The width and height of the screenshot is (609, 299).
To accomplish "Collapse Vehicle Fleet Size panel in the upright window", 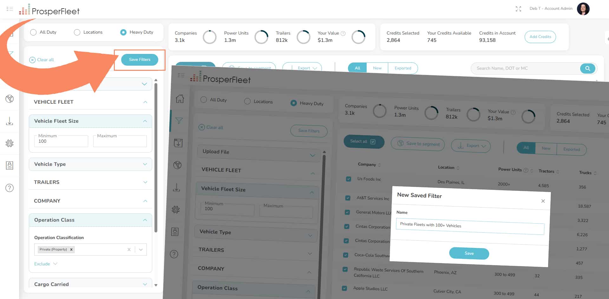I will (145, 121).
